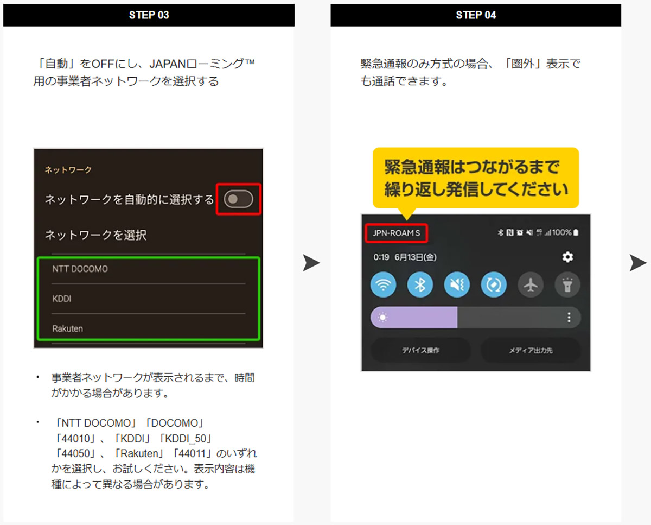Tap the battery status icon

(576, 232)
